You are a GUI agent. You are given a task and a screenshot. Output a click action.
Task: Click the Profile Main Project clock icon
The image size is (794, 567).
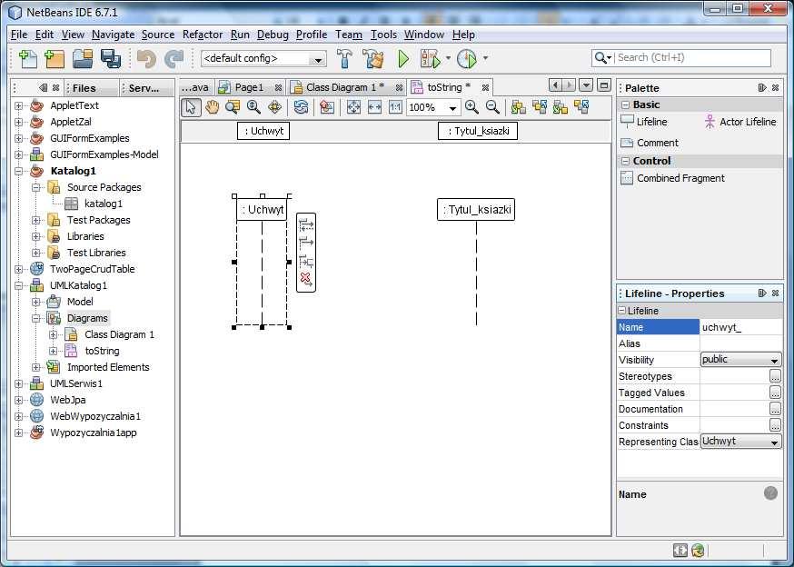tap(466, 58)
